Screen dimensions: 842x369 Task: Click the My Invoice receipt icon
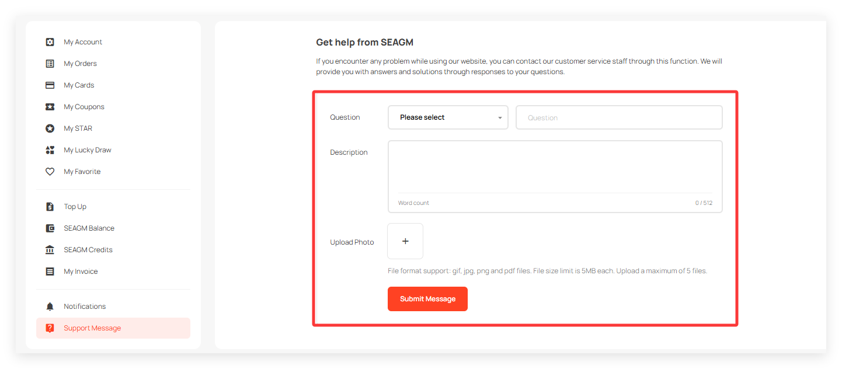(50, 271)
